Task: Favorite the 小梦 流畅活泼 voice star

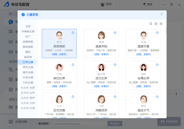Action: 115,97
